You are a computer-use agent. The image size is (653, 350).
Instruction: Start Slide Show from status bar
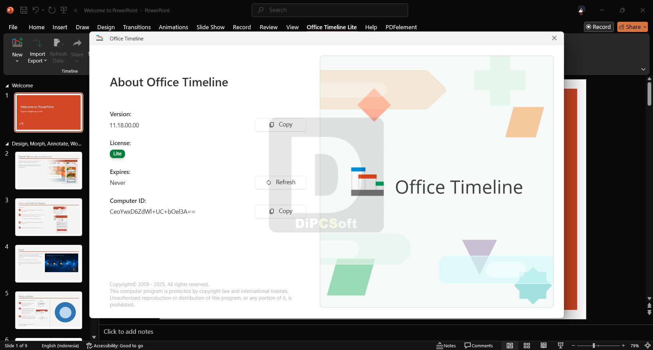(561, 346)
